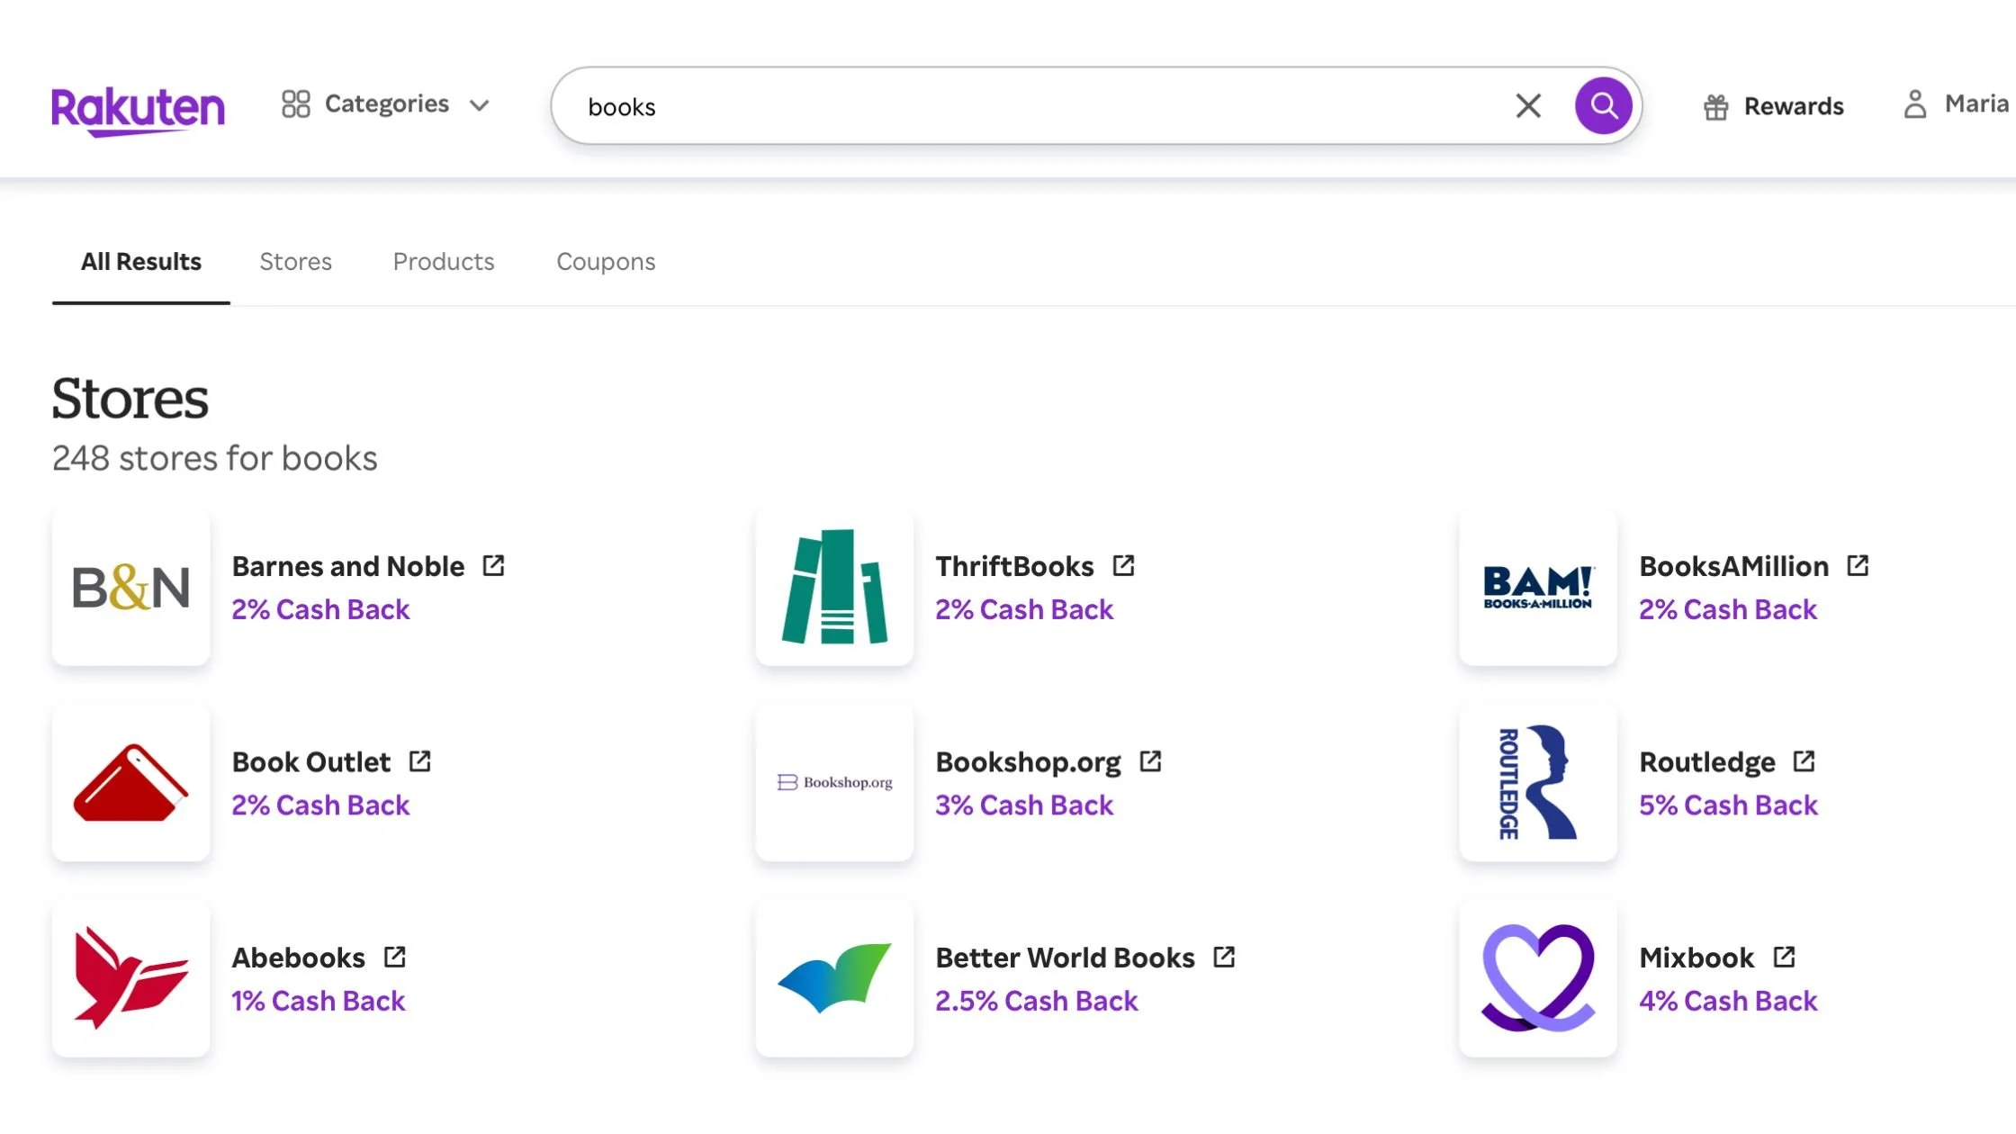Open the Barnes and Noble B&N logo

point(131,587)
